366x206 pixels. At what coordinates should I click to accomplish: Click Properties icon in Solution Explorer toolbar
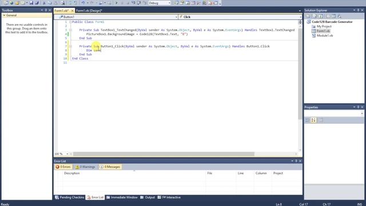[308, 16]
